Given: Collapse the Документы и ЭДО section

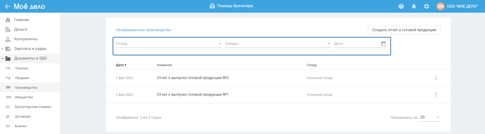Looking at the screenshot, I should point(3,59).
